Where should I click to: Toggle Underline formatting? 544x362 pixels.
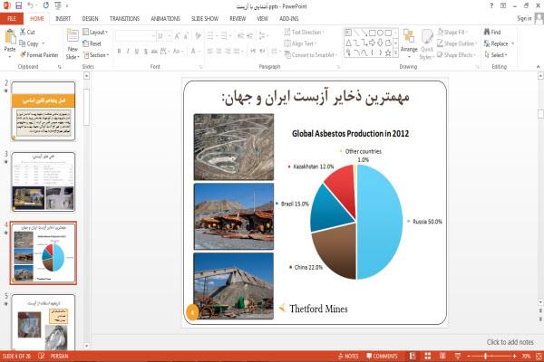137,52
